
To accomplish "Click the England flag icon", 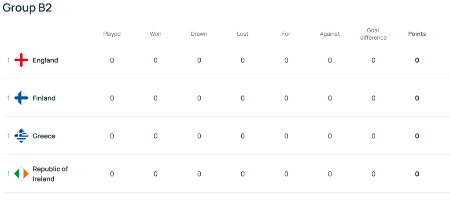I will [x=21, y=60].
